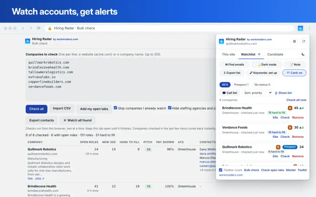
Task: Open Keywords: set up
Action: pyautogui.click(x=263, y=73)
